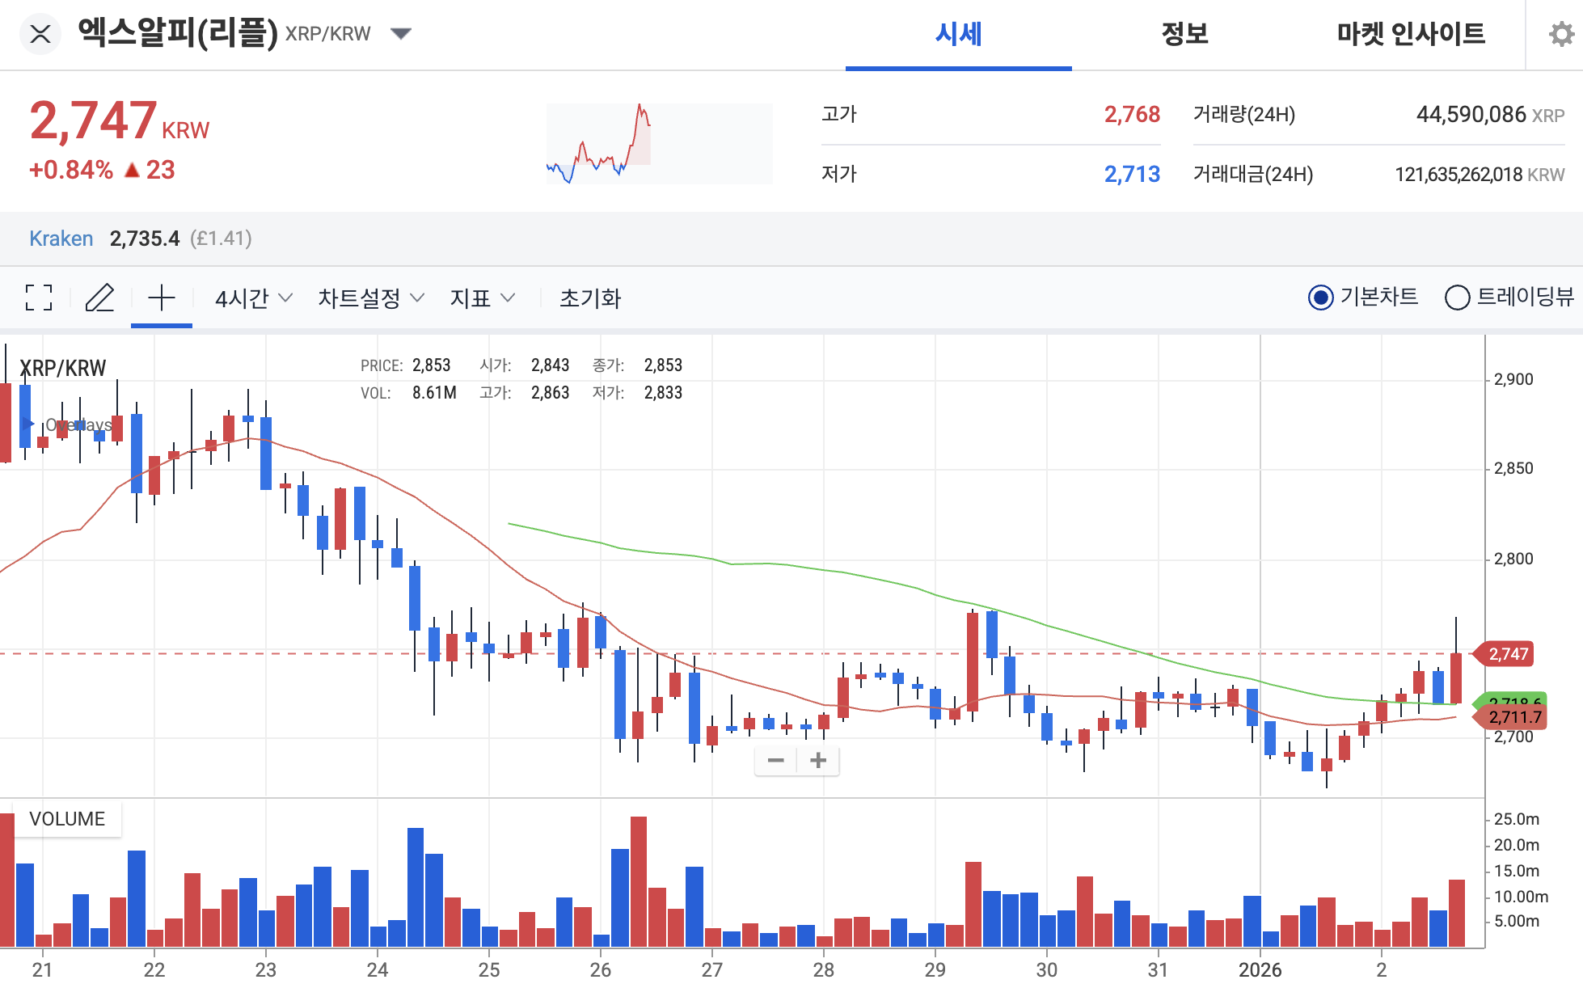Select the drawing pencil tool
The height and width of the screenshot is (988, 1583).
click(100, 298)
